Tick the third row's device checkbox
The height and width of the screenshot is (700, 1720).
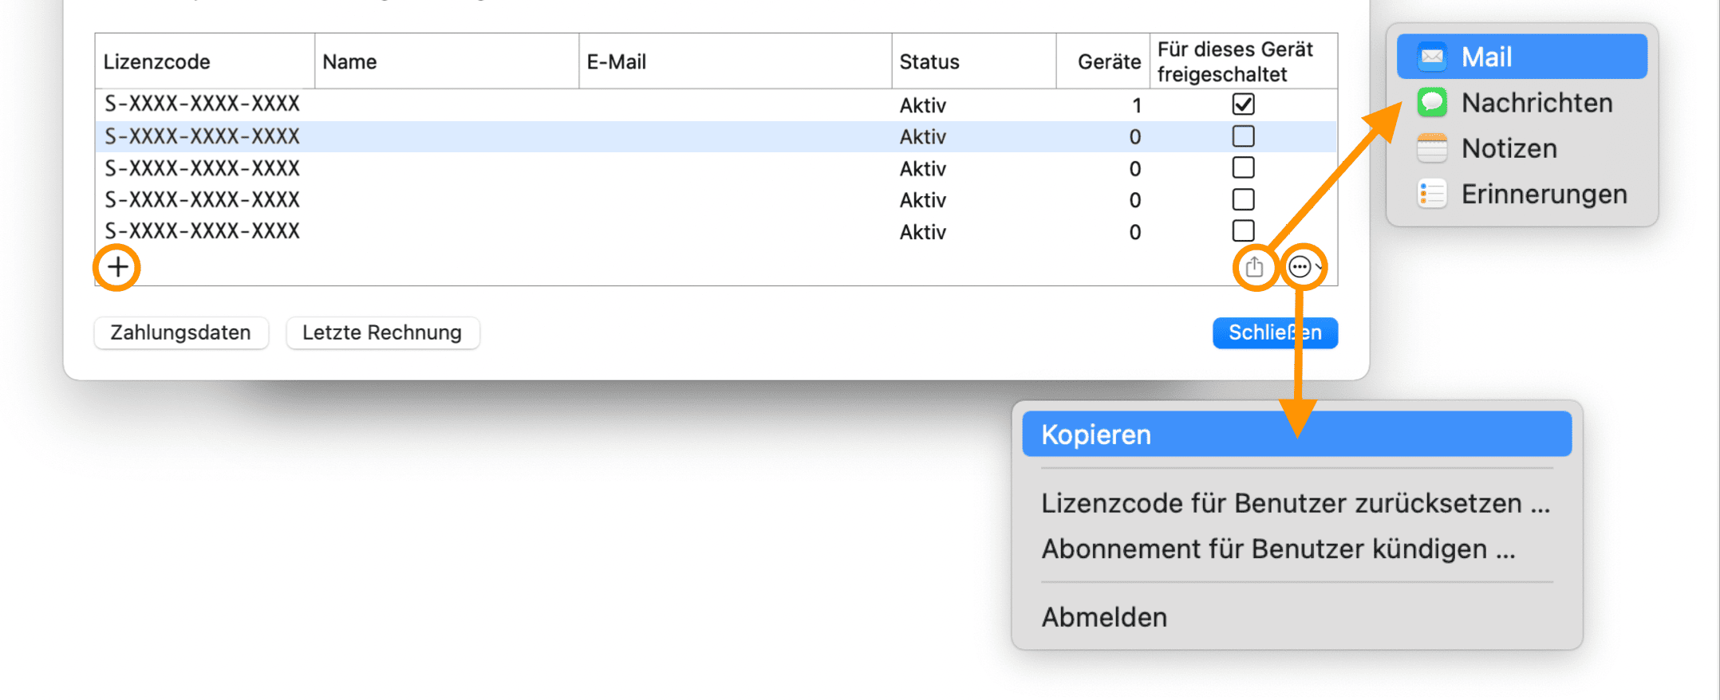click(x=1243, y=168)
